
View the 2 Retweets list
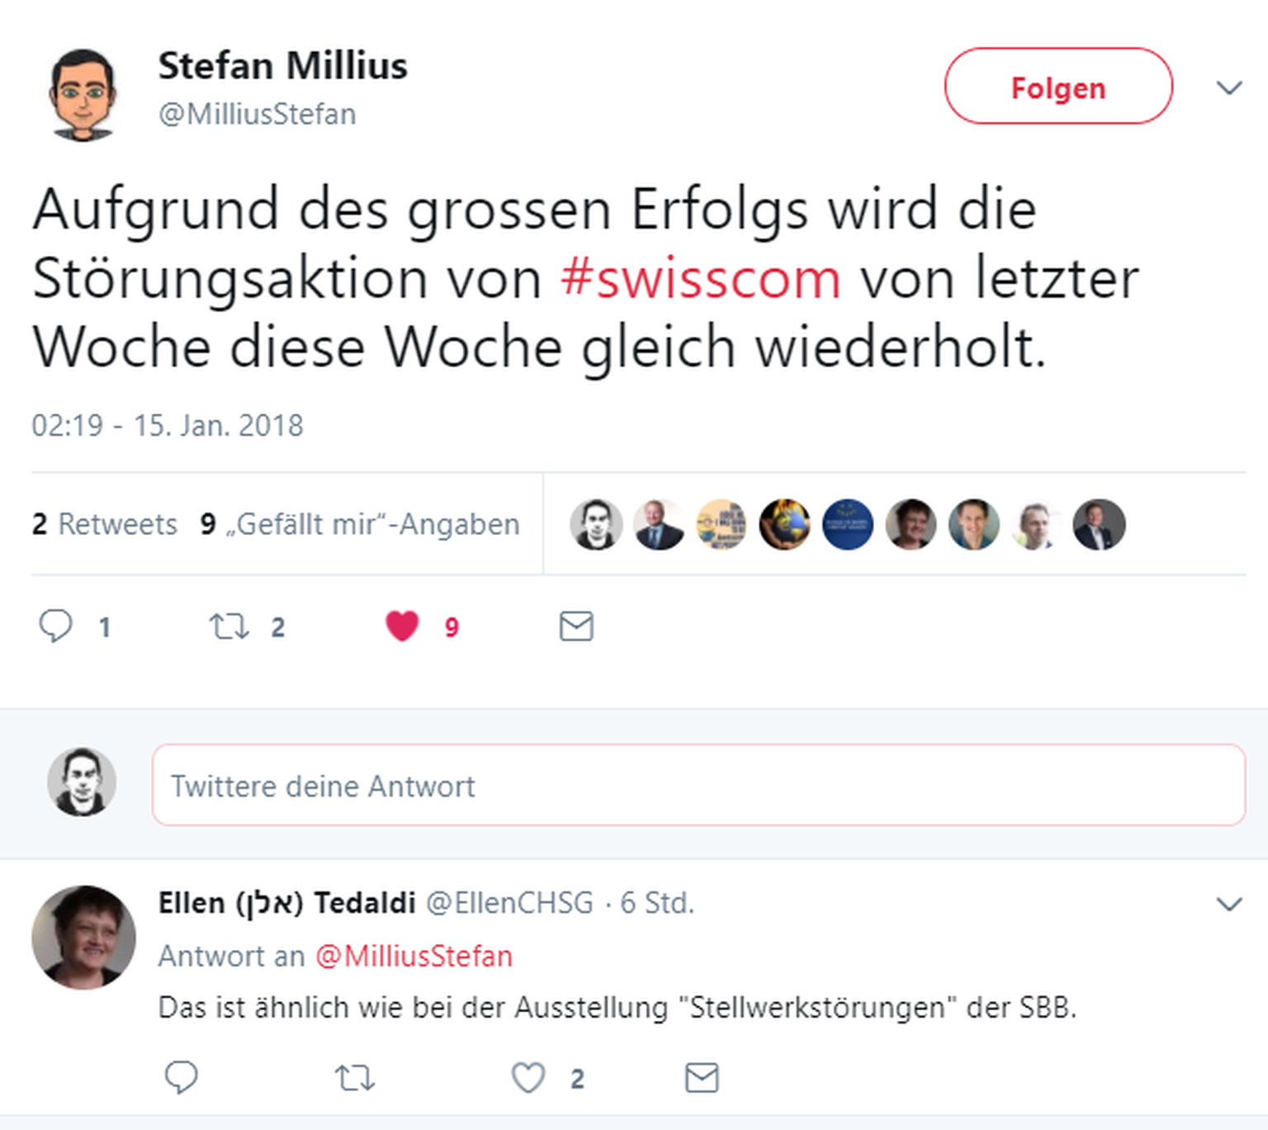tap(105, 524)
